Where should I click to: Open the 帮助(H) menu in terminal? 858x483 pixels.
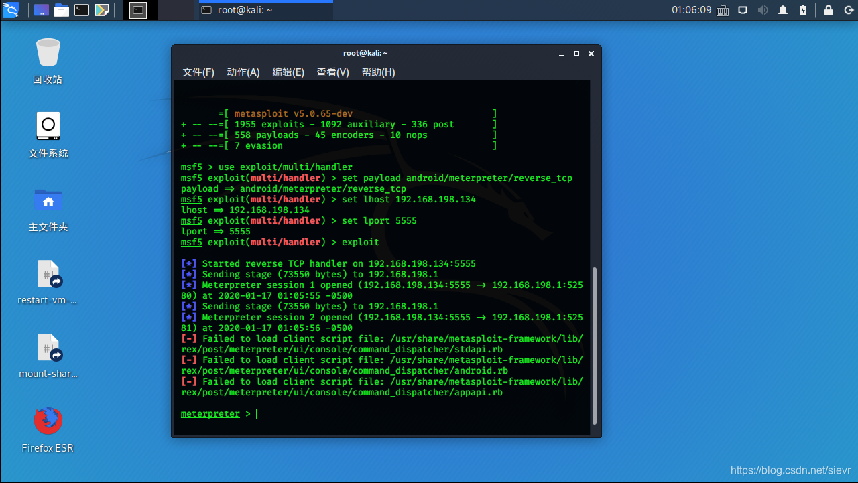click(x=378, y=72)
